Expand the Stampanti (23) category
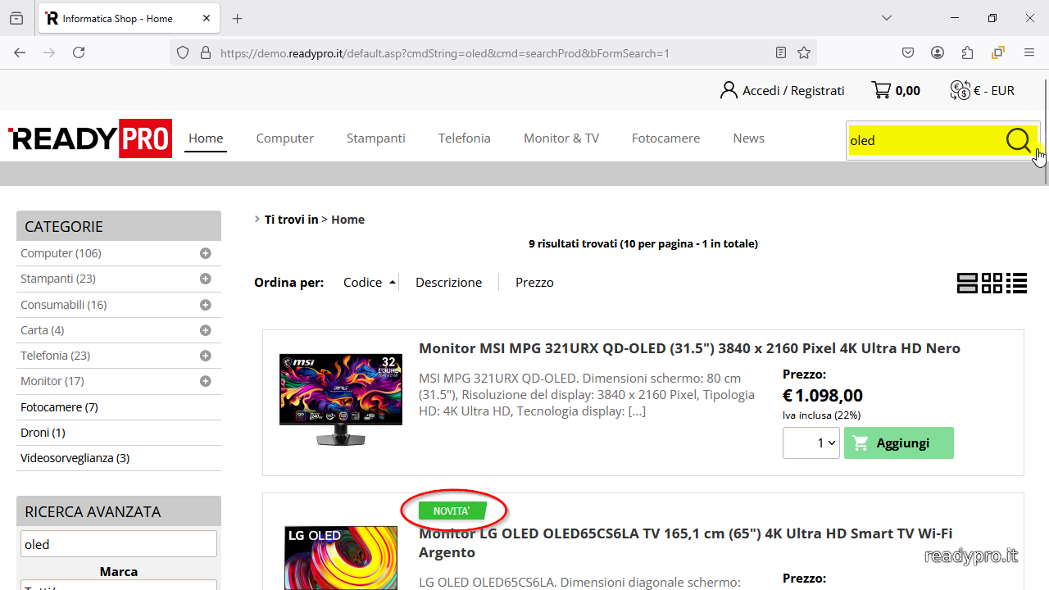 click(x=206, y=279)
